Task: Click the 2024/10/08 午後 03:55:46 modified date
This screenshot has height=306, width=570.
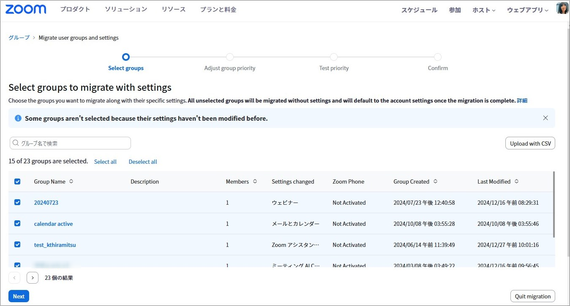Action: coord(508,224)
